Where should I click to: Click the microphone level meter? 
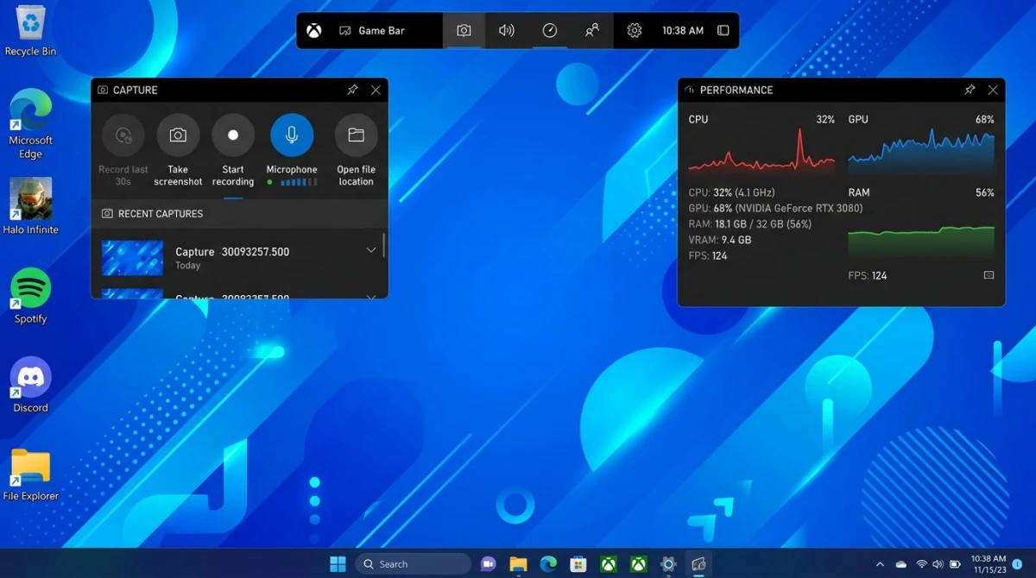300,182
